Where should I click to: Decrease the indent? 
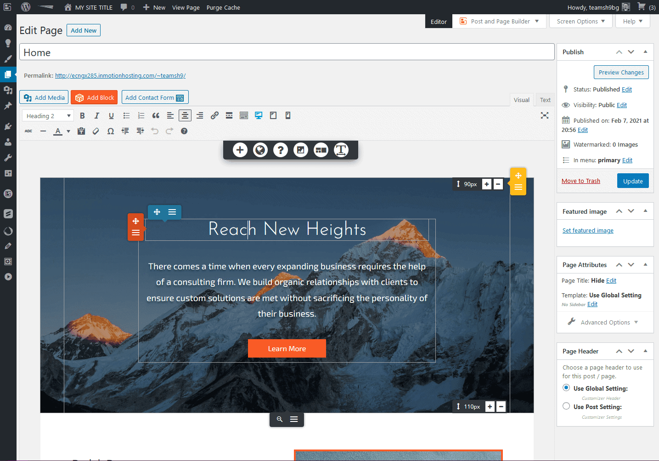pyautogui.click(x=125, y=131)
